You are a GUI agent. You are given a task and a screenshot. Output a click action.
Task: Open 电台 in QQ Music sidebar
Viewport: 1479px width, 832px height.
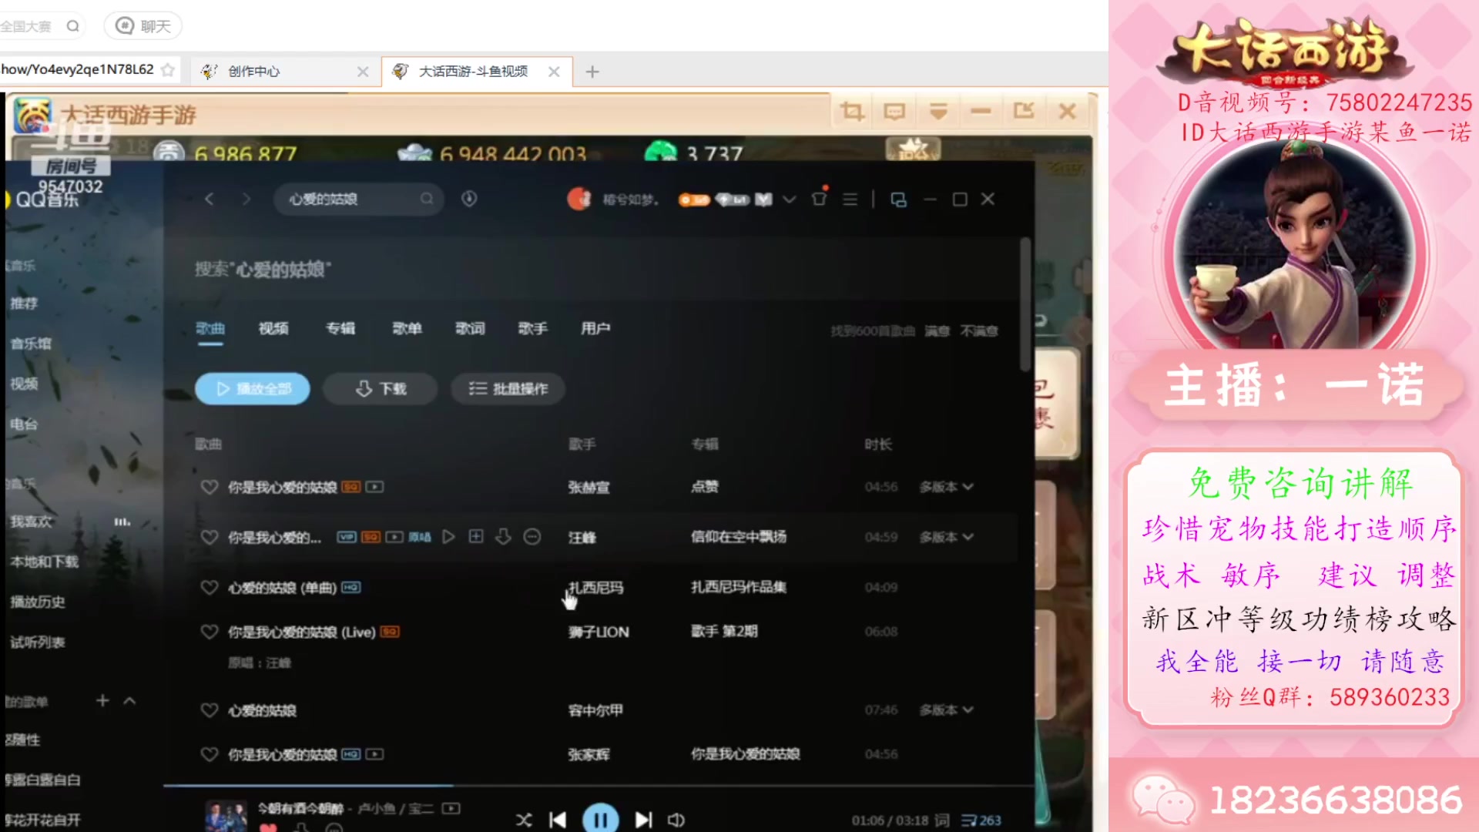[x=24, y=424]
